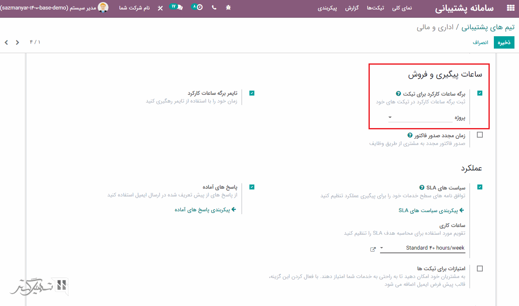This screenshot has width=519, height=306.
Task: Open the نام شرکت شما company switcher
Action: coord(134,8)
